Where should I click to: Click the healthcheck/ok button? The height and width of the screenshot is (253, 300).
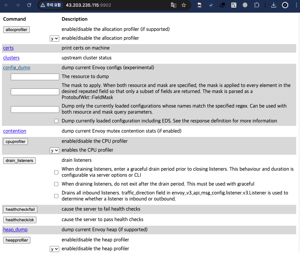(20, 220)
